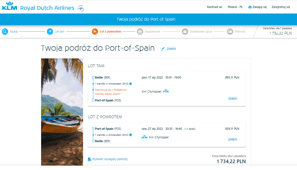Click the Pasażerowie people step icon
This screenshot has width=297, height=170.
pos(140,31)
